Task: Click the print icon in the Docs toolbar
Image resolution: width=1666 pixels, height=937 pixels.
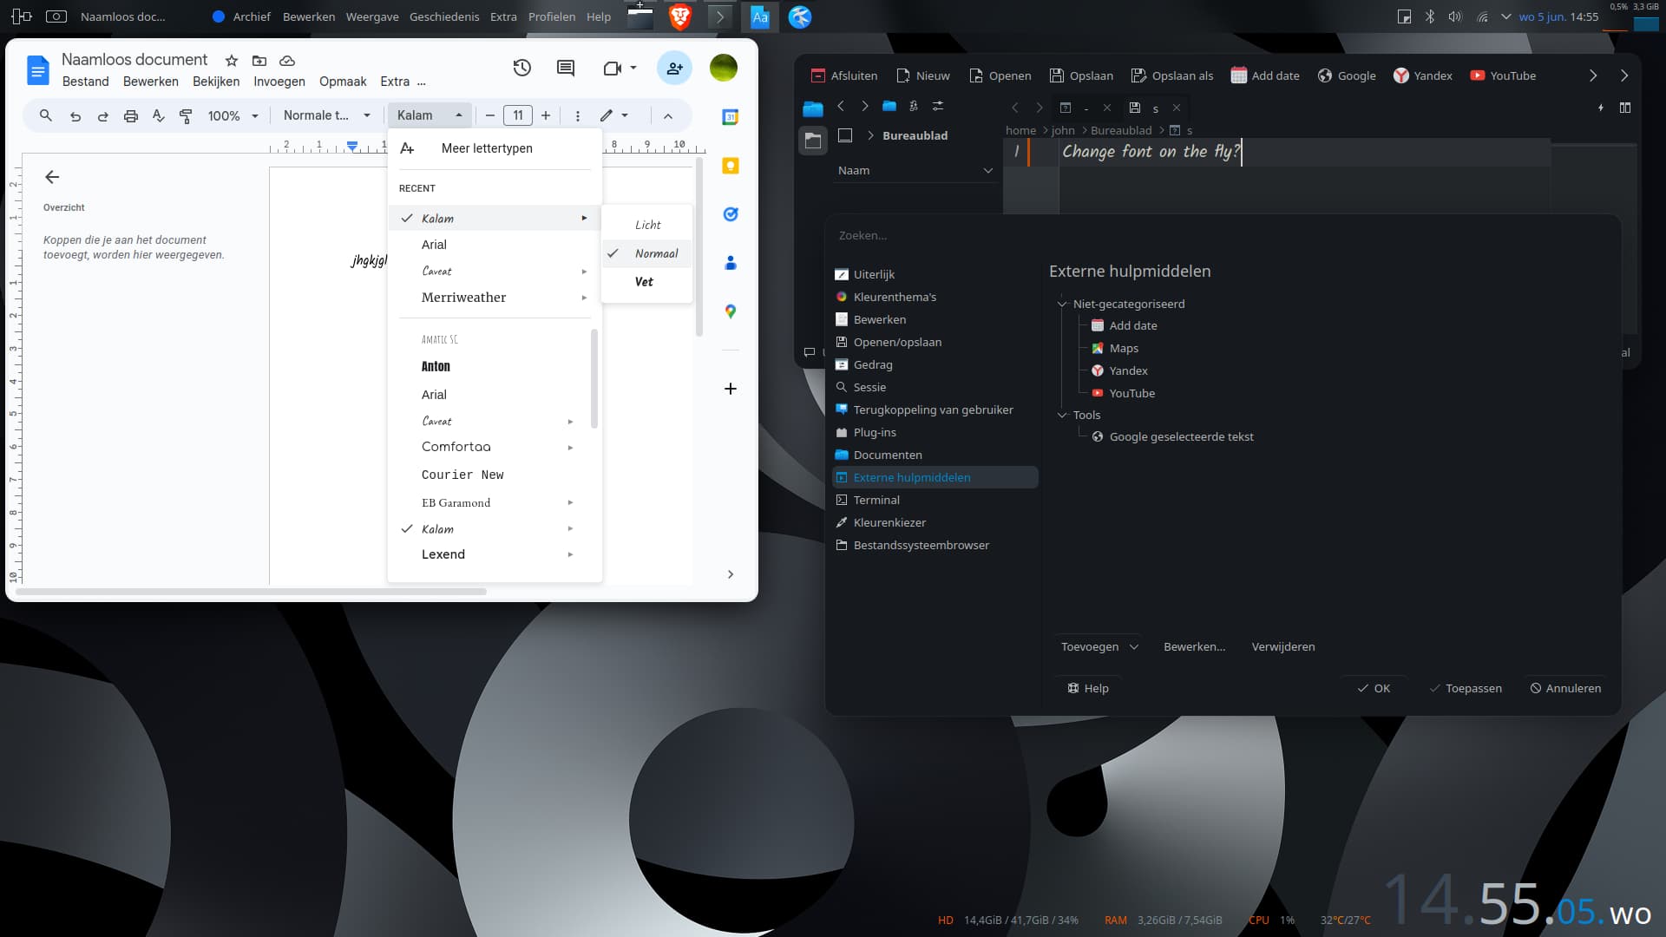Action: [x=130, y=115]
